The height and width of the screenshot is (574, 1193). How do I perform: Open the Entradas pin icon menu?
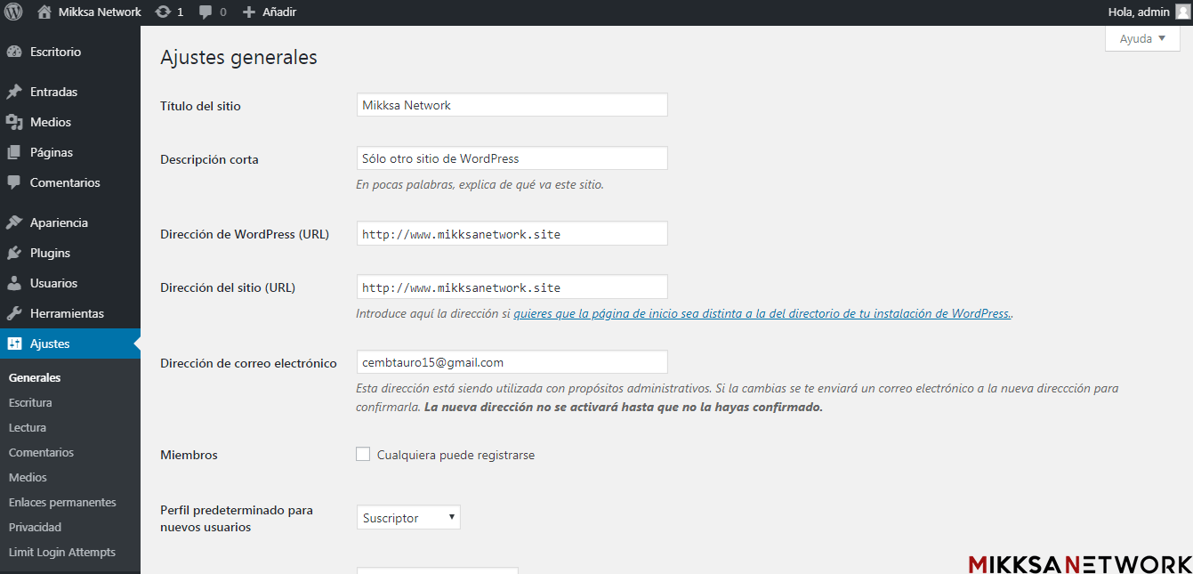(x=14, y=92)
